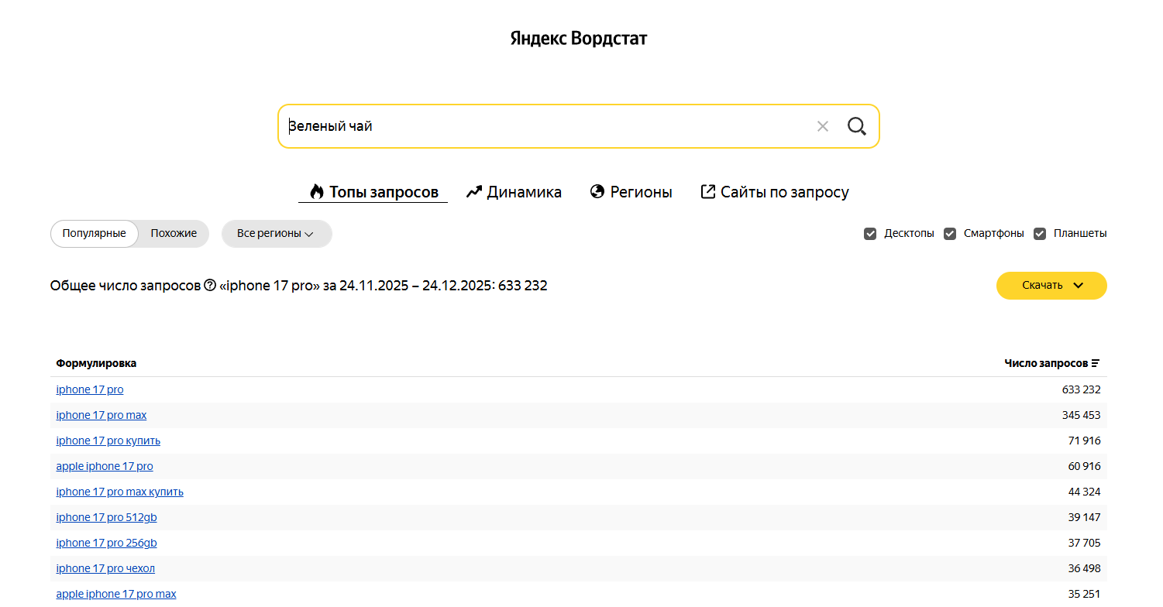Screen dimensions: 1163x607
Task: Click the trend arrow icon of Динамика
Action: click(474, 192)
